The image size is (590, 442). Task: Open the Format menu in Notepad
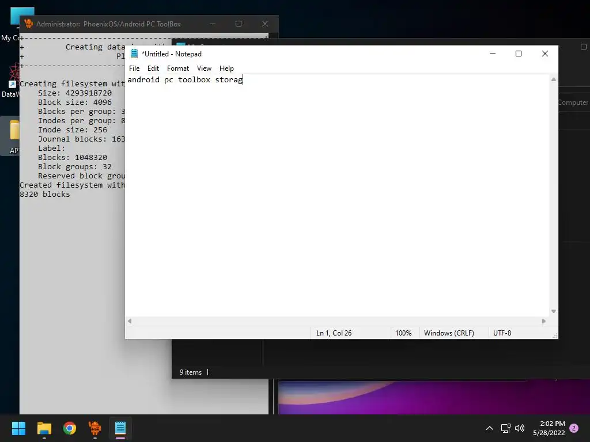click(178, 68)
